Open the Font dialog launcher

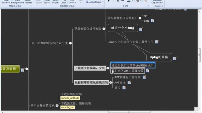pyautogui.click(x=148, y=6)
